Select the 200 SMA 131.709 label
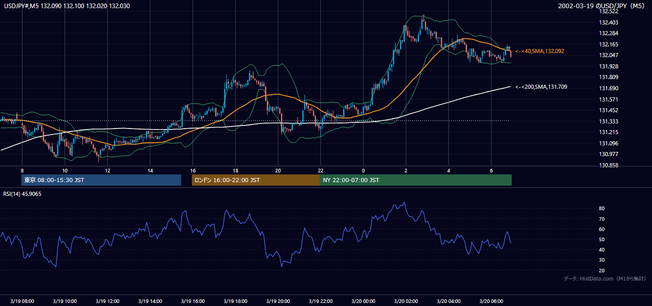 541,87
